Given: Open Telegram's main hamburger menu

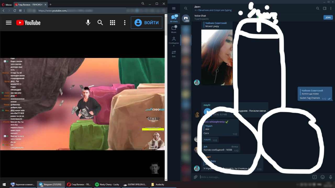Looking at the screenshot, I should (174, 8).
